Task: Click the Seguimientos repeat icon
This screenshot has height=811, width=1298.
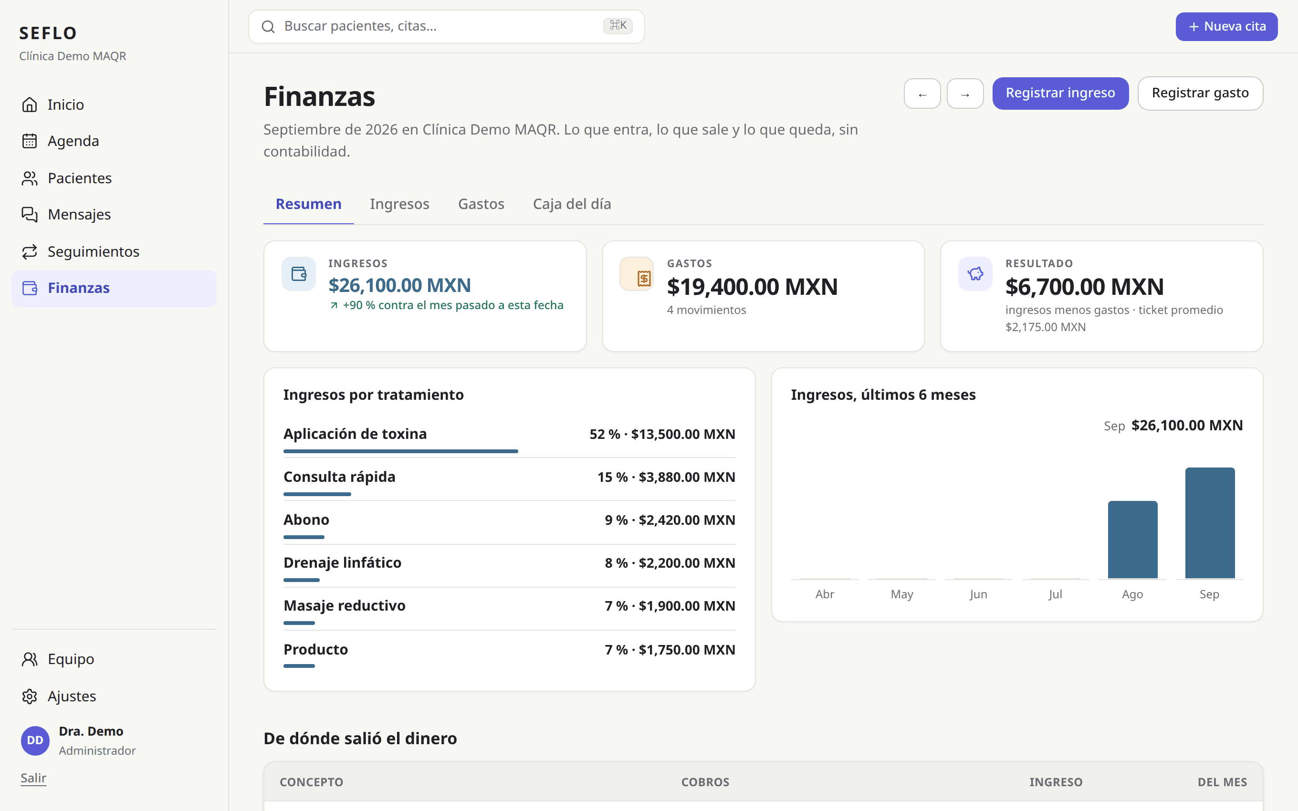Action: [x=30, y=251]
